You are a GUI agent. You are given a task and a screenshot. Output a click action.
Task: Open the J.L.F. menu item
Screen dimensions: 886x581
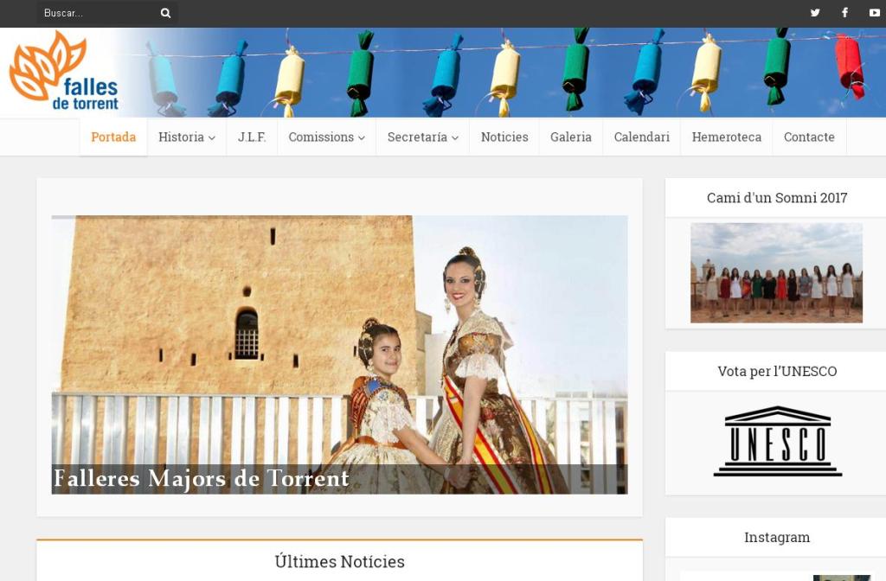point(252,137)
